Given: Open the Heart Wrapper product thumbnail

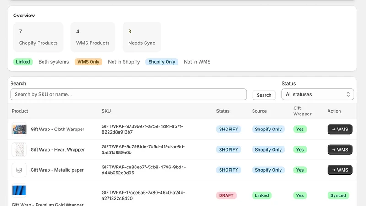Looking at the screenshot, I should click(19, 150).
